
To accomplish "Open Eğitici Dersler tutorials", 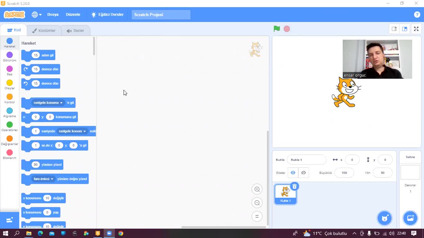I will coord(107,15).
